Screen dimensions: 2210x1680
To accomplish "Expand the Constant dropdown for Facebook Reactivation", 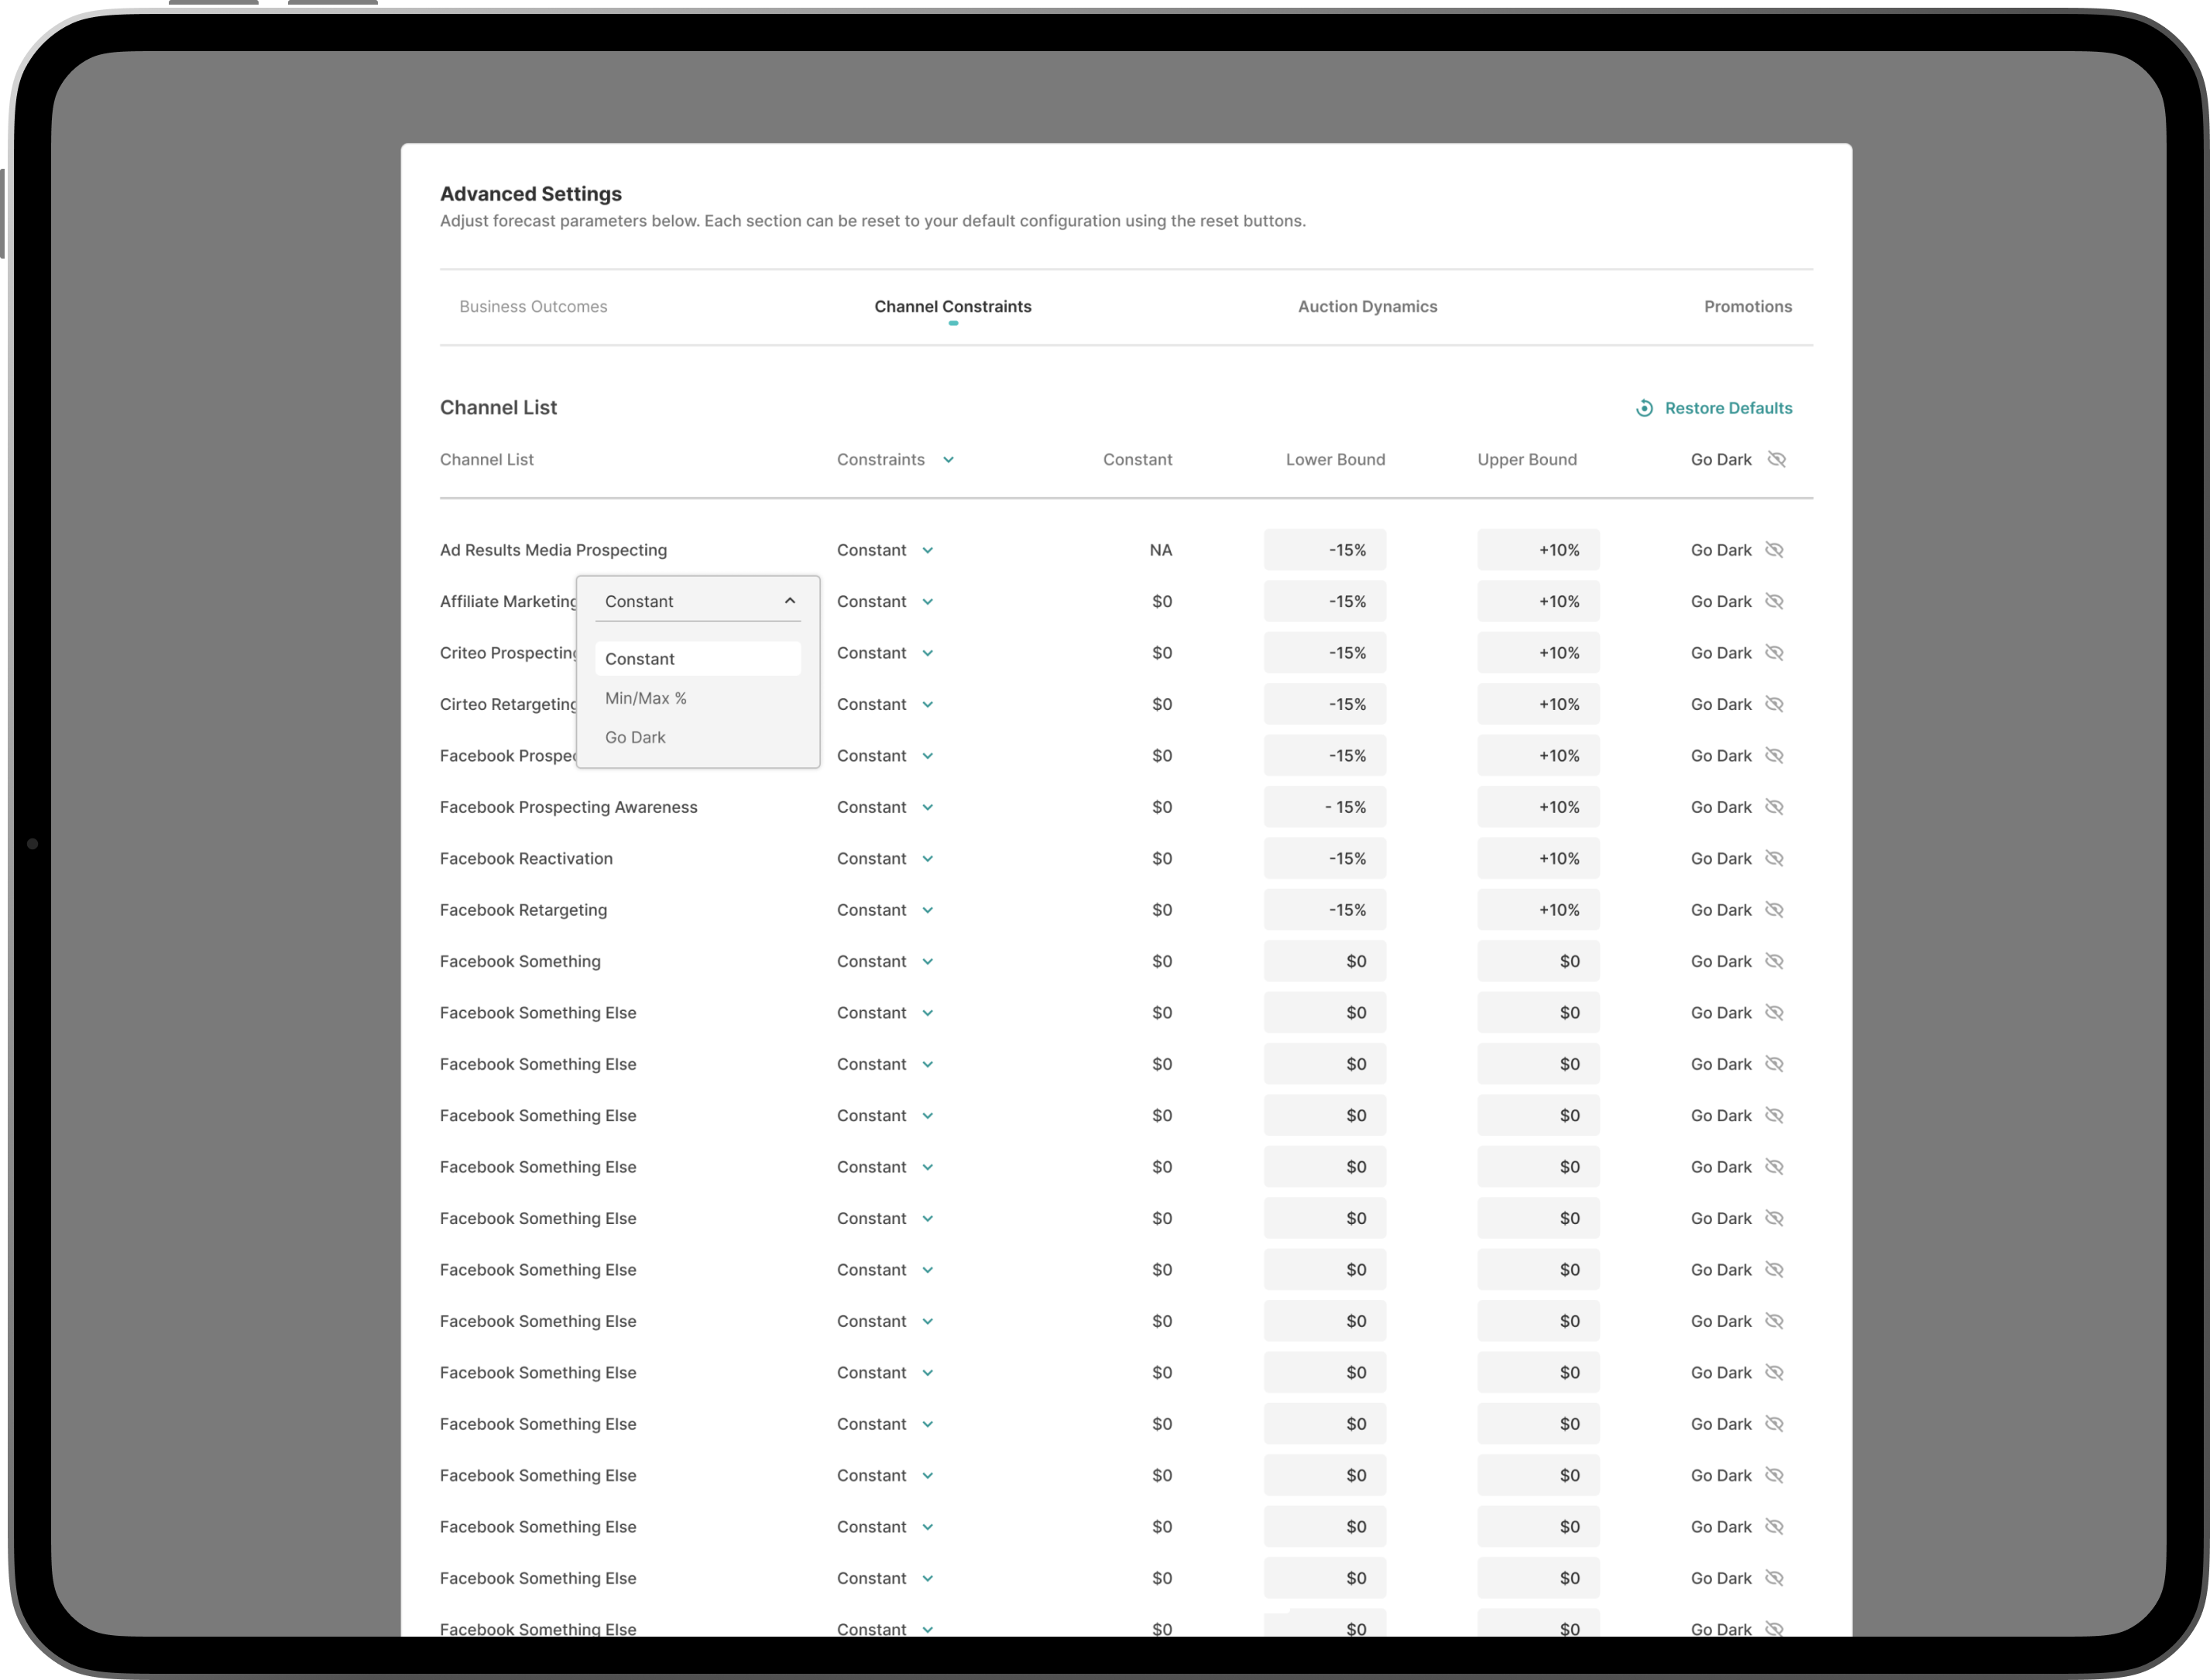I will [x=927, y=859].
